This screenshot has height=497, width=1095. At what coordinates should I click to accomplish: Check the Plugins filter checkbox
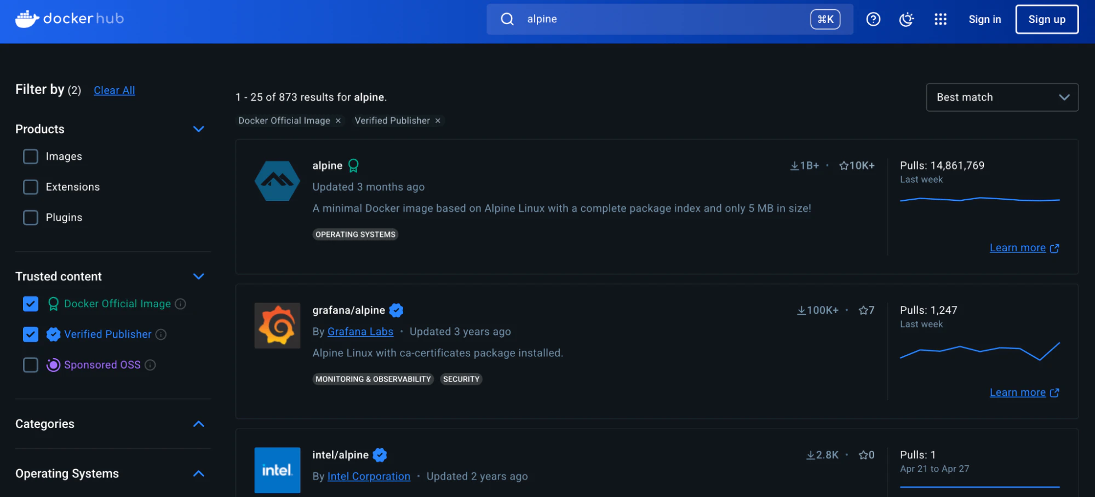pyautogui.click(x=31, y=218)
